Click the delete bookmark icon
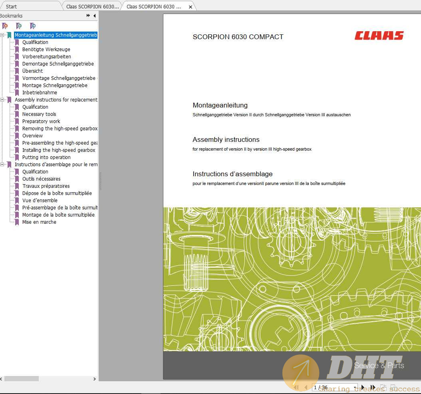The image size is (421, 394). click(5, 26)
